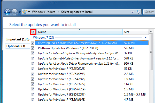Open the recent pages dropdown arrow
Viewport: 155px width, 103px height.
click(x=20, y=12)
